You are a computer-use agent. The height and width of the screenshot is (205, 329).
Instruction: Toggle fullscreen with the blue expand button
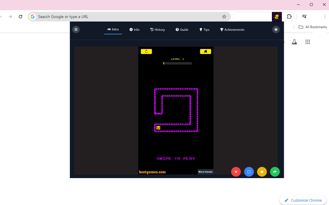point(249,172)
